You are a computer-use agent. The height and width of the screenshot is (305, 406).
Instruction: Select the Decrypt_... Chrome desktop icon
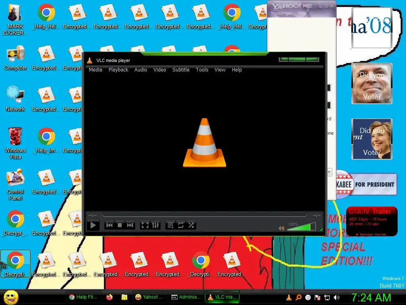(15, 223)
